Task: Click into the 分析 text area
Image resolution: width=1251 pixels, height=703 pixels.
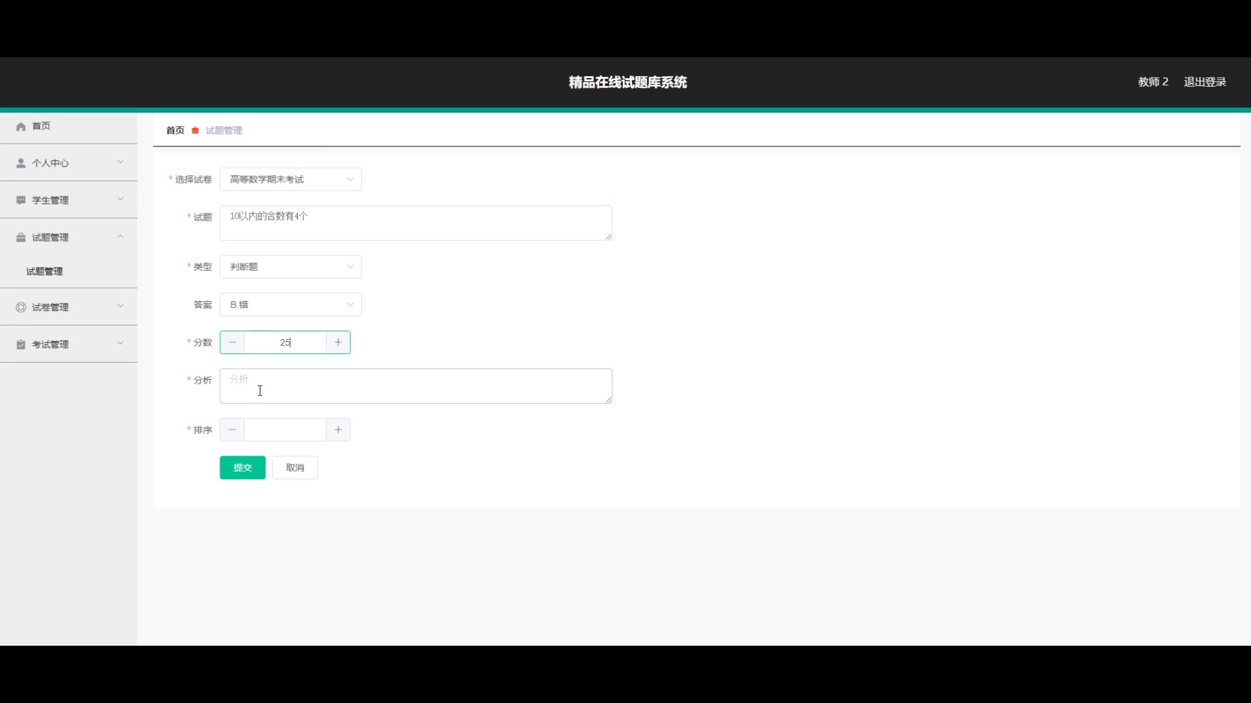Action: tap(416, 386)
